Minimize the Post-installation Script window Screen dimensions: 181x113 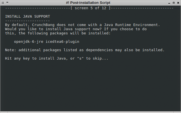(x=169, y=3)
